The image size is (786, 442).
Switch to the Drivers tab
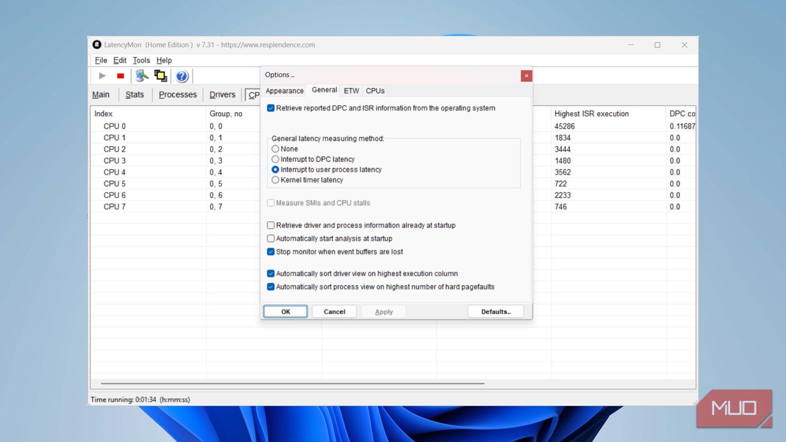point(222,95)
